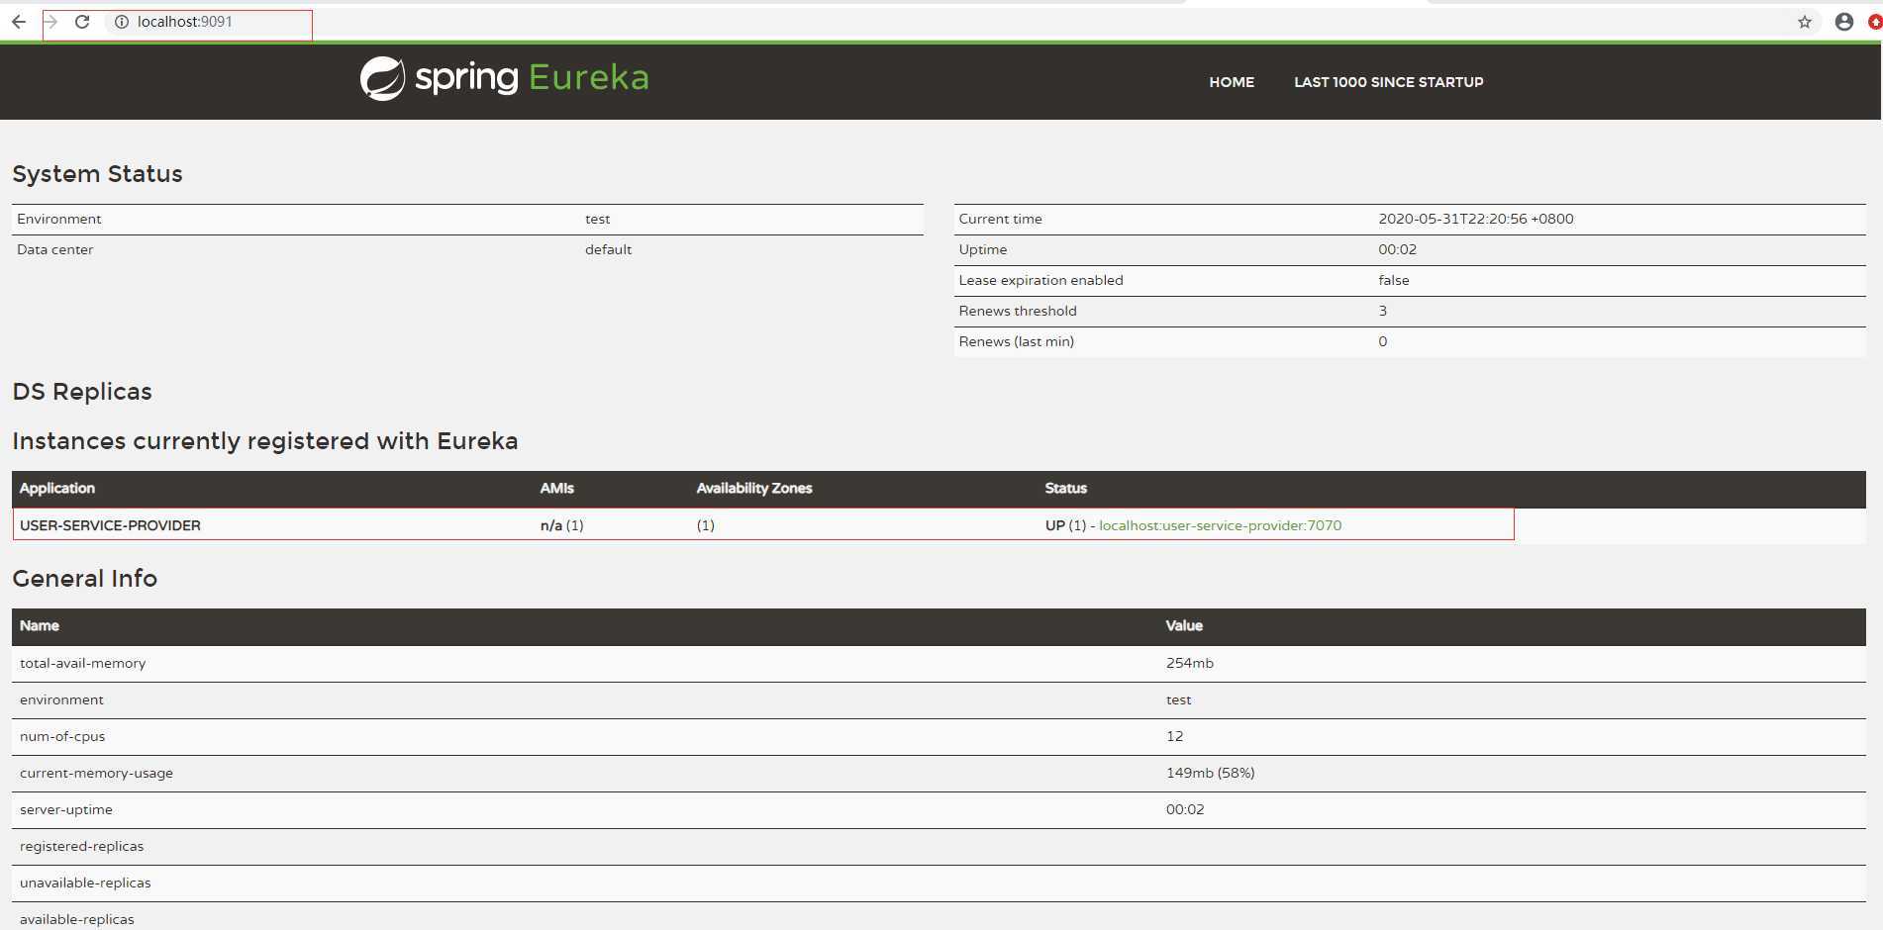The height and width of the screenshot is (930, 1883).
Task: Click the Status column header
Action: pos(1065,488)
